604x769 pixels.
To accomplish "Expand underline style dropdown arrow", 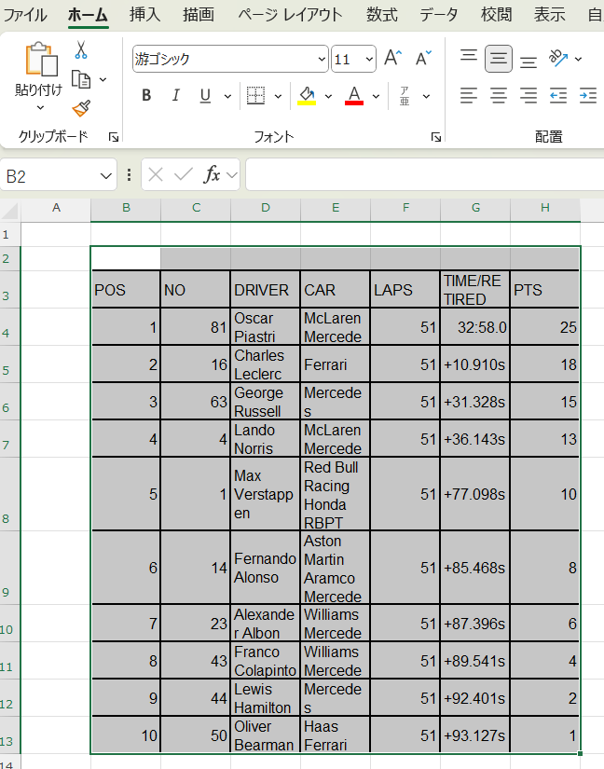I will 227,96.
